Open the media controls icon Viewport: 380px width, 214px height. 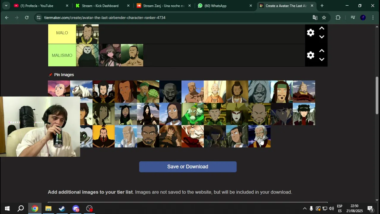(x=353, y=18)
